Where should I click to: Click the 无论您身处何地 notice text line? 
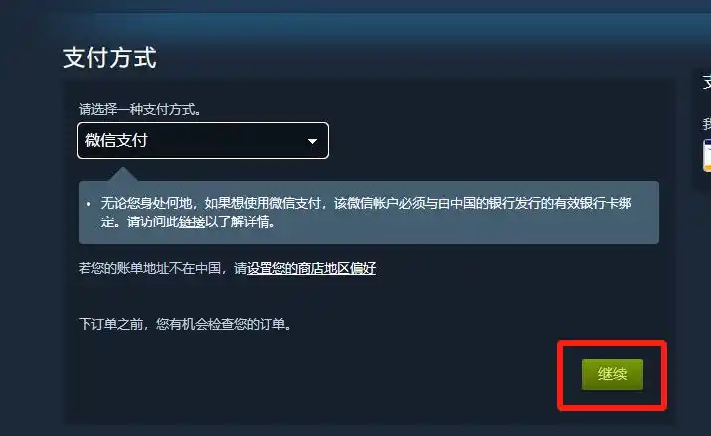tap(366, 203)
